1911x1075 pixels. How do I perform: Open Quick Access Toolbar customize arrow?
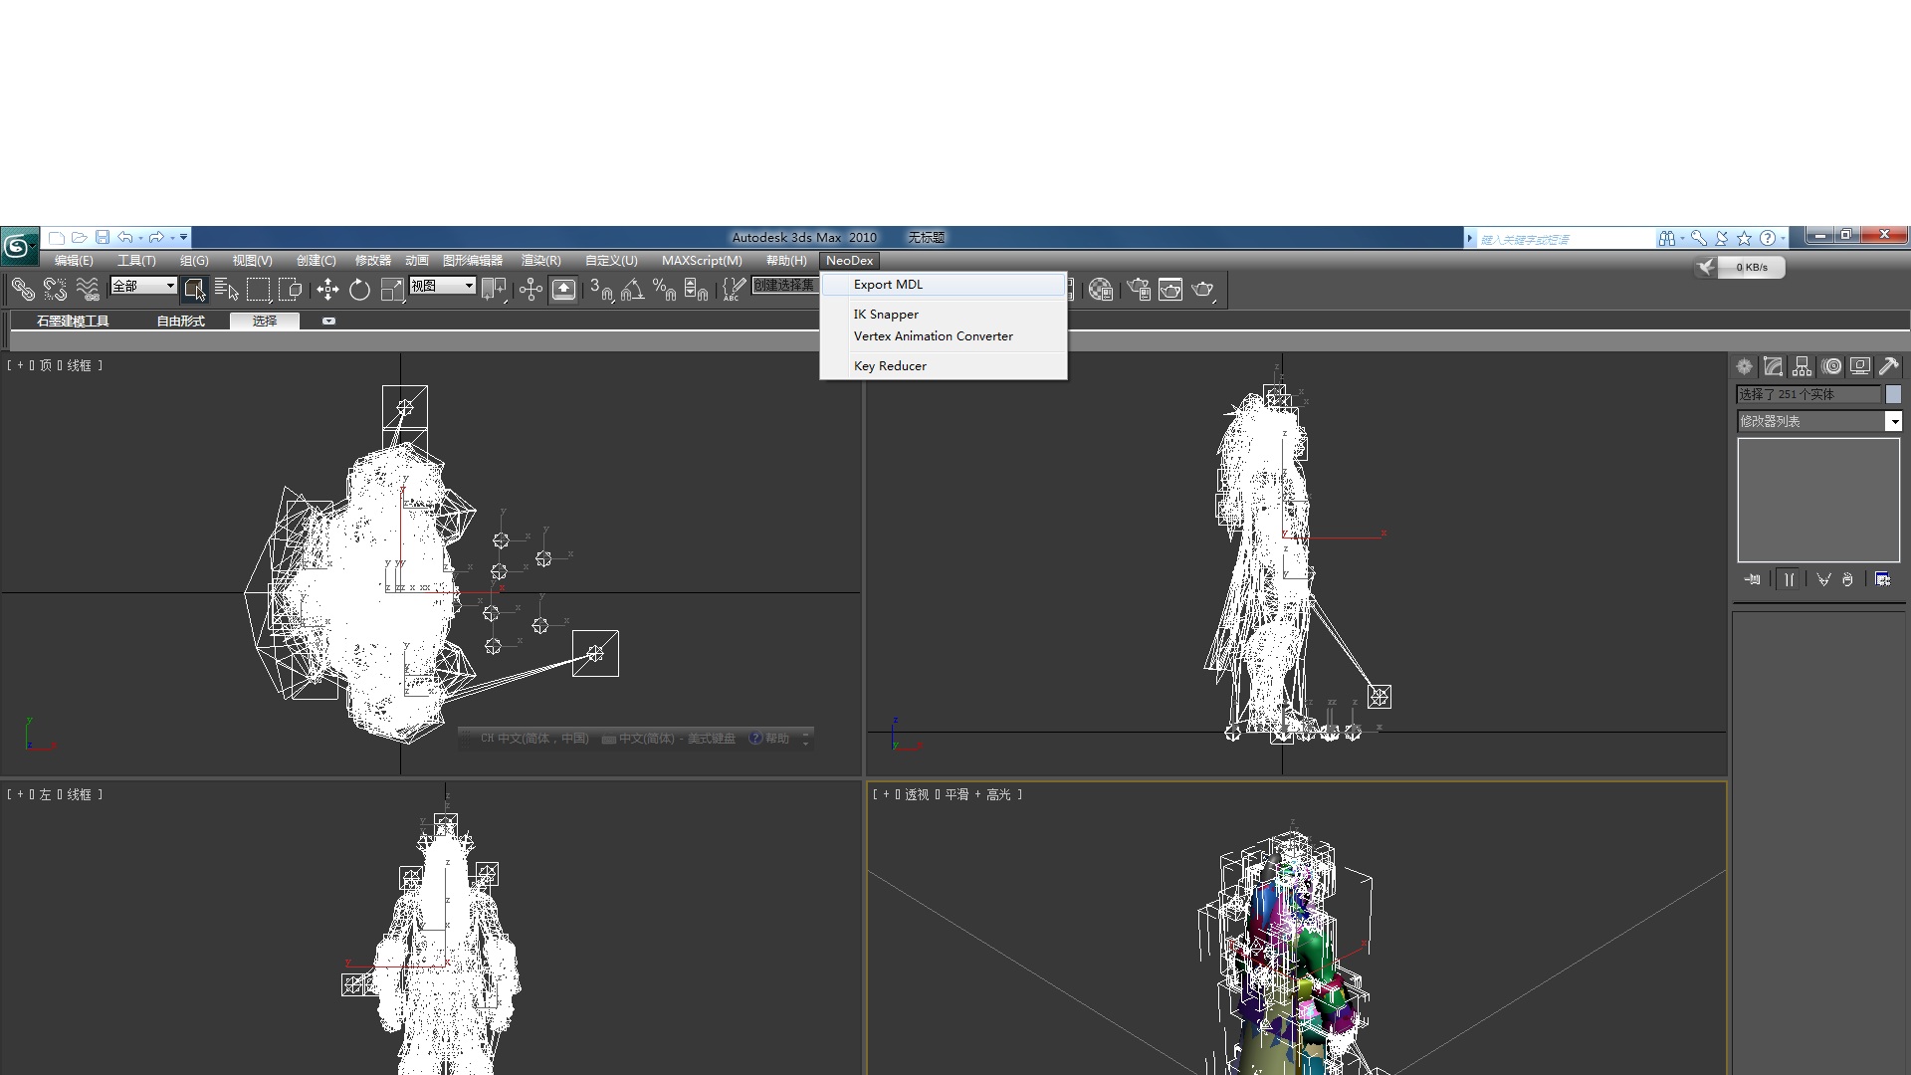(x=183, y=238)
